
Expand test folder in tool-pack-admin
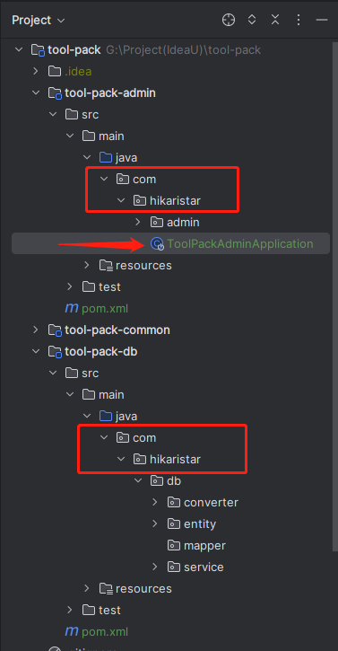click(x=70, y=286)
